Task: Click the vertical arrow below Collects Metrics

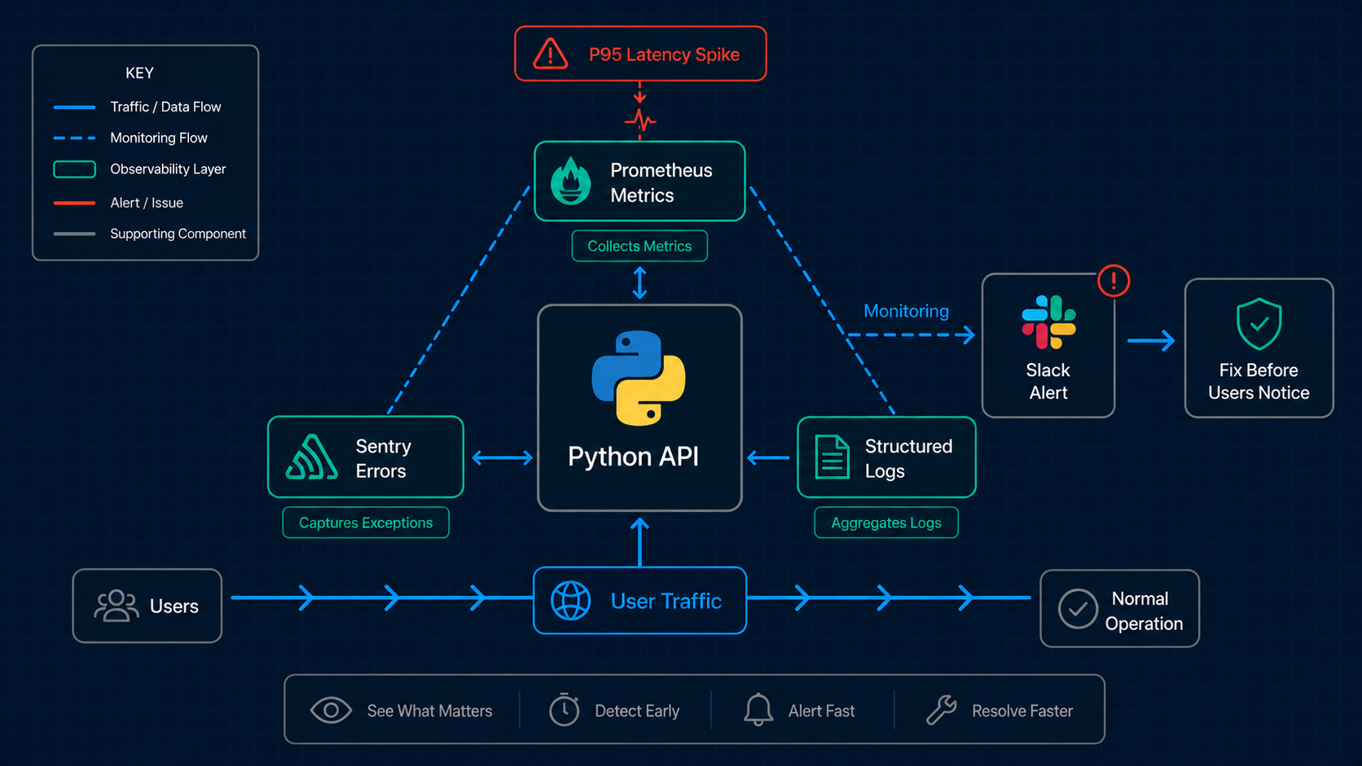Action: coord(639,283)
